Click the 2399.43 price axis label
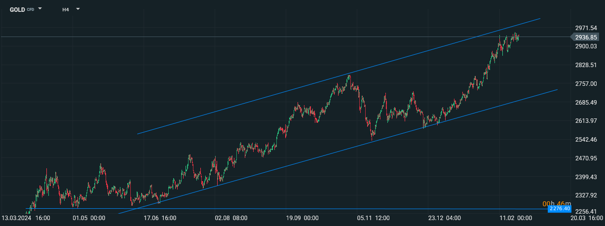The width and height of the screenshot is (605, 226). (x=586, y=177)
